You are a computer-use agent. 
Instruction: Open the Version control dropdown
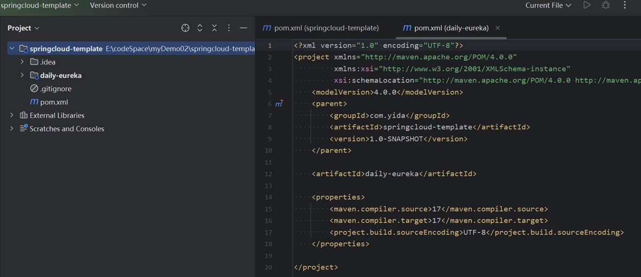(x=118, y=5)
